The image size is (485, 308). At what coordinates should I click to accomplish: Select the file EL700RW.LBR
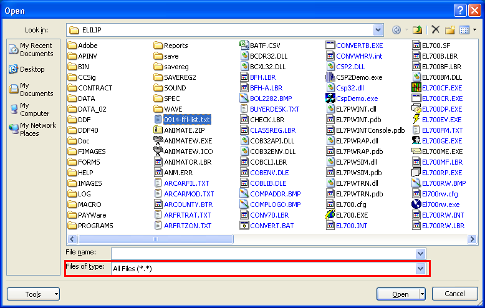tap(438, 226)
